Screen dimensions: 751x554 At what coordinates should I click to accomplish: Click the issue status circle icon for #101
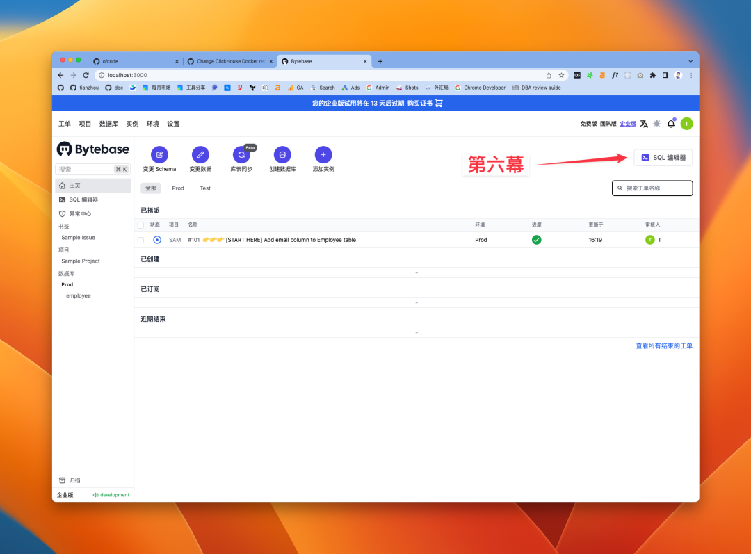click(157, 240)
